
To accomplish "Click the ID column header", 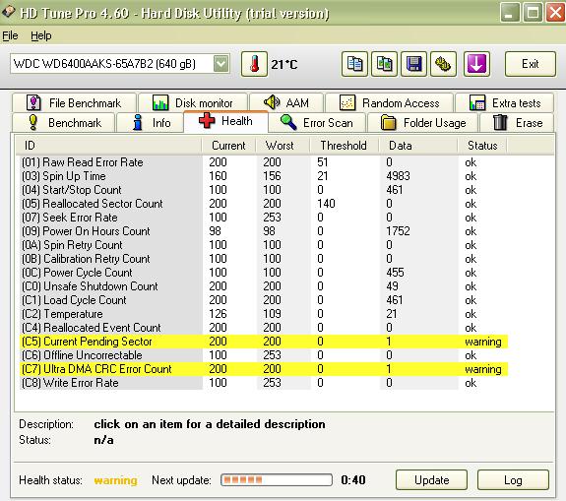I will click(108, 146).
